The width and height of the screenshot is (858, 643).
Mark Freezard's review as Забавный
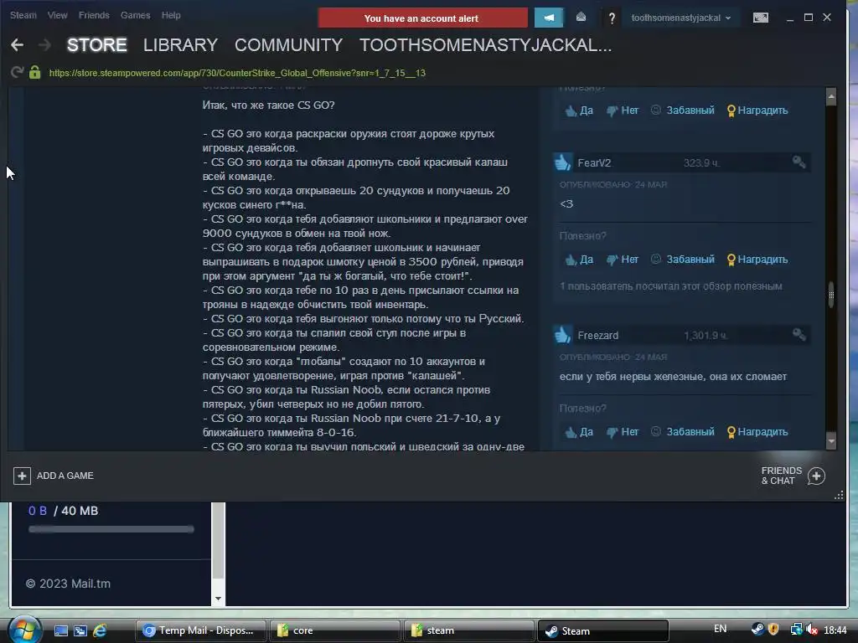click(683, 432)
